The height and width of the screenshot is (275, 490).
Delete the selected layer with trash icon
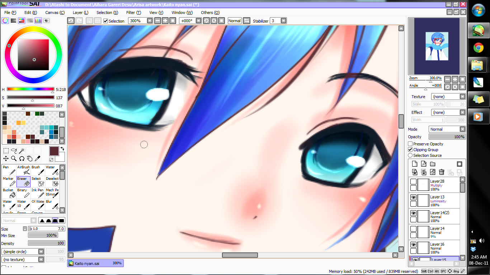click(x=442, y=172)
